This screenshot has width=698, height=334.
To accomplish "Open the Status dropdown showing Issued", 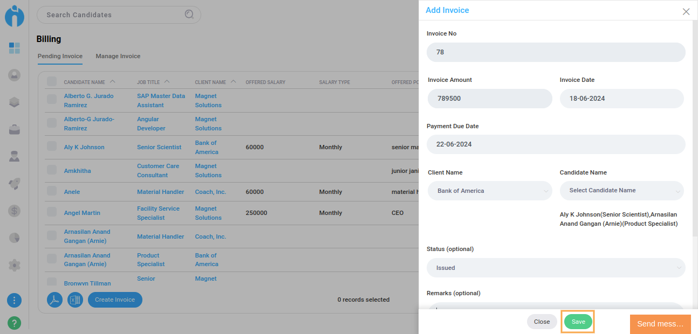I will click(556, 268).
